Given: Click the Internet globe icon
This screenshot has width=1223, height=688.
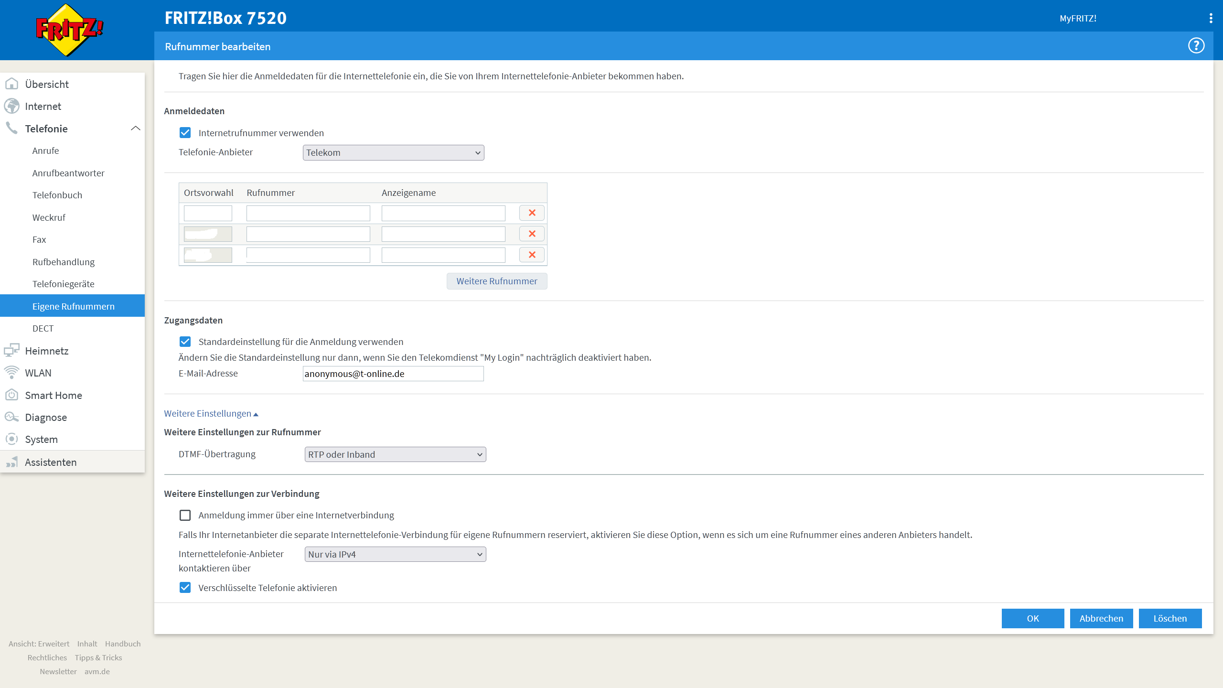Looking at the screenshot, I should [x=11, y=106].
